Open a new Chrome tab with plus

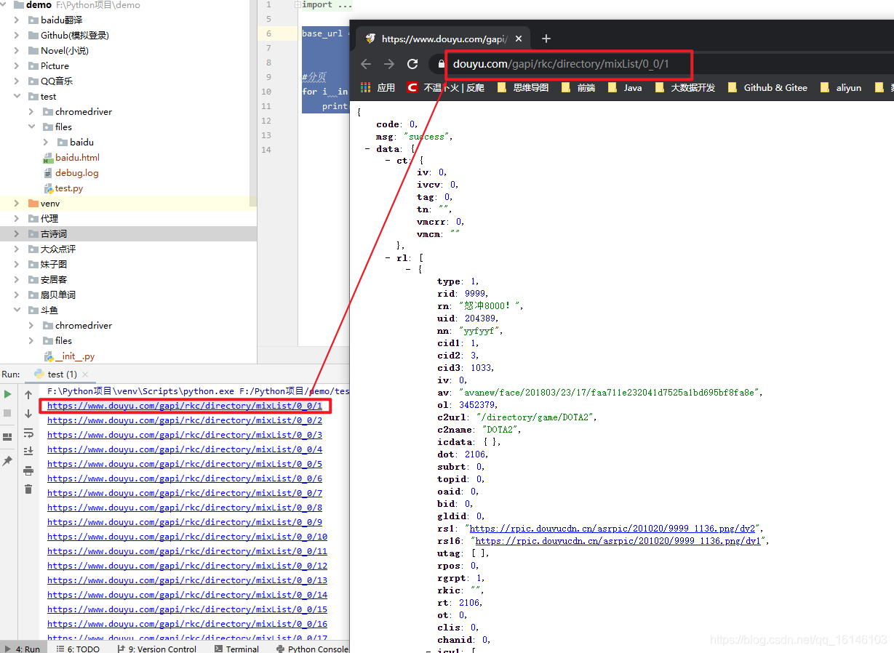click(546, 39)
